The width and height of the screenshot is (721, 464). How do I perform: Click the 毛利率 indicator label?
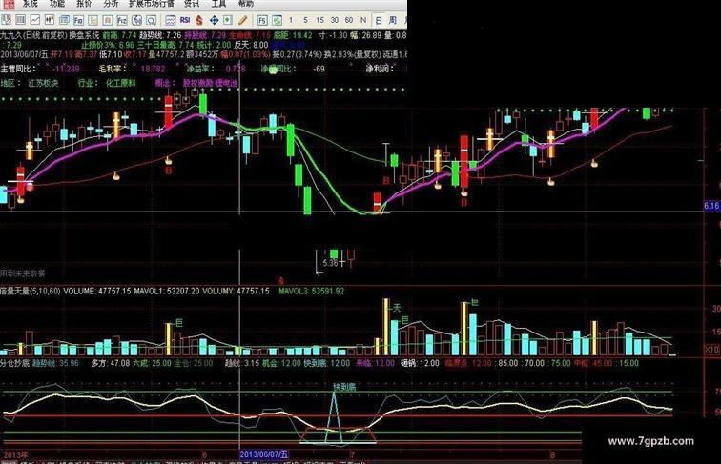[x=113, y=69]
